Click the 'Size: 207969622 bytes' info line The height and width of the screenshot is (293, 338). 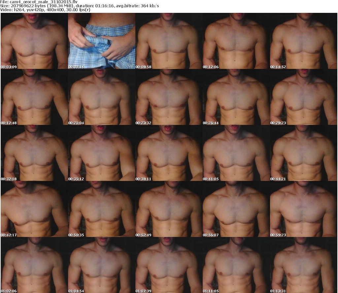(x=80, y=6)
